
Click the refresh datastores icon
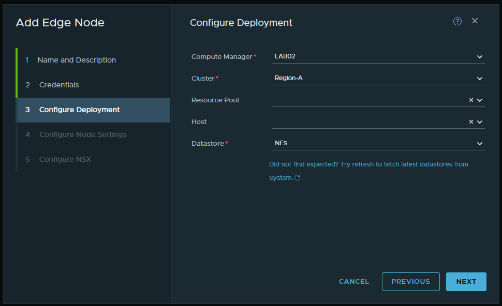tap(298, 178)
